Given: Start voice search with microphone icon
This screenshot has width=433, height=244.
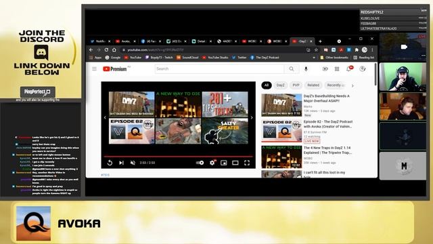Looking at the screenshot, I should click(x=306, y=69).
